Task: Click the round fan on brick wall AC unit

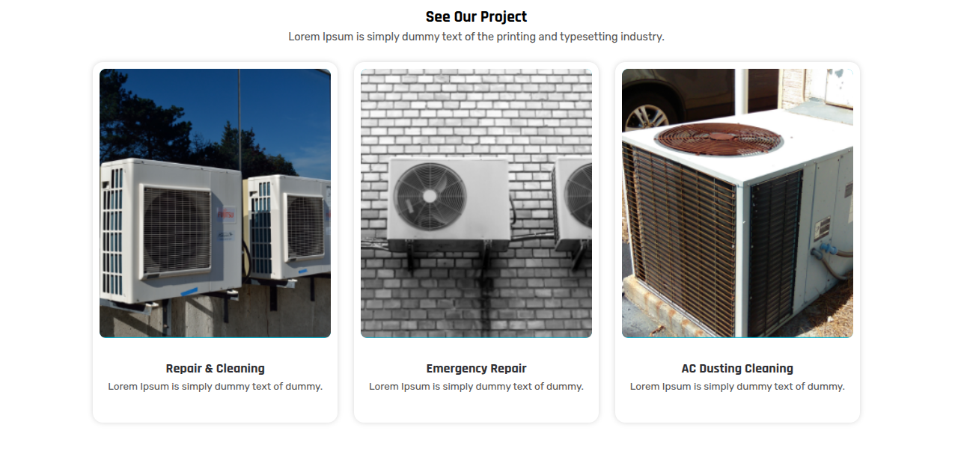Action: pyautogui.click(x=430, y=196)
